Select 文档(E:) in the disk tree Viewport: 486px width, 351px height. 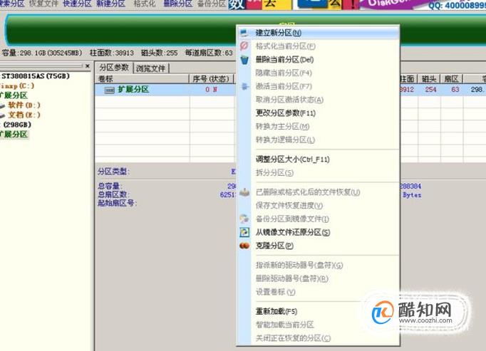click(24, 115)
